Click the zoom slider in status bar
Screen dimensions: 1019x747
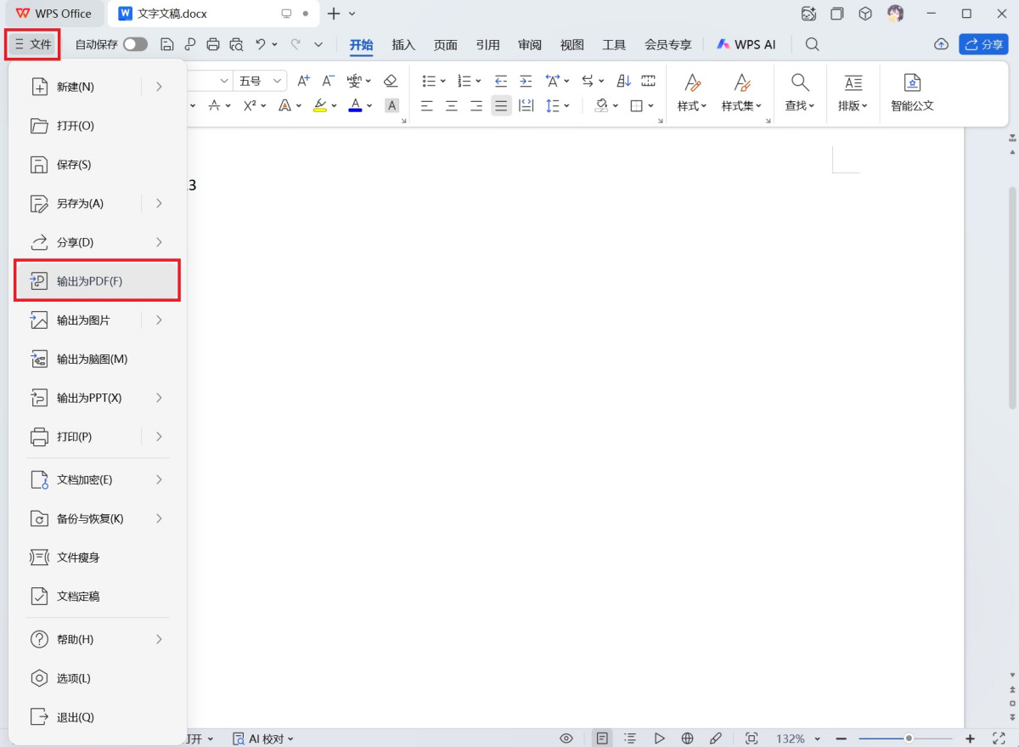(909, 738)
